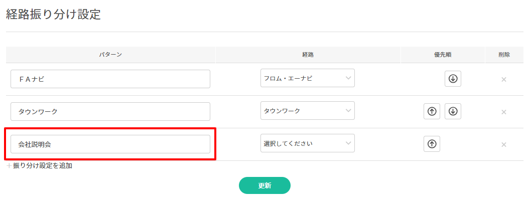Select the 優先順 column header
Viewport: 529px width, 205px height.
click(x=442, y=55)
